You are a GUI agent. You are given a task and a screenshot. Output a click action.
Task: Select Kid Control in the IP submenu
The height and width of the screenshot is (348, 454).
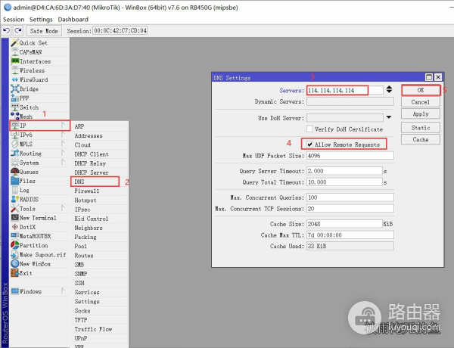[x=100, y=219]
